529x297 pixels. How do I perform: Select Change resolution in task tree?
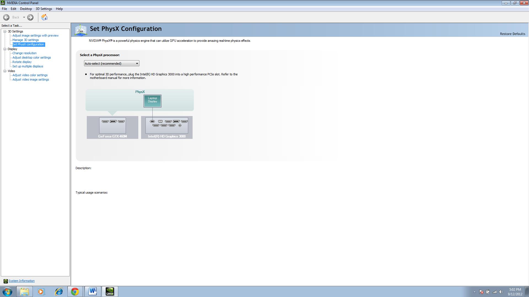tap(25, 53)
